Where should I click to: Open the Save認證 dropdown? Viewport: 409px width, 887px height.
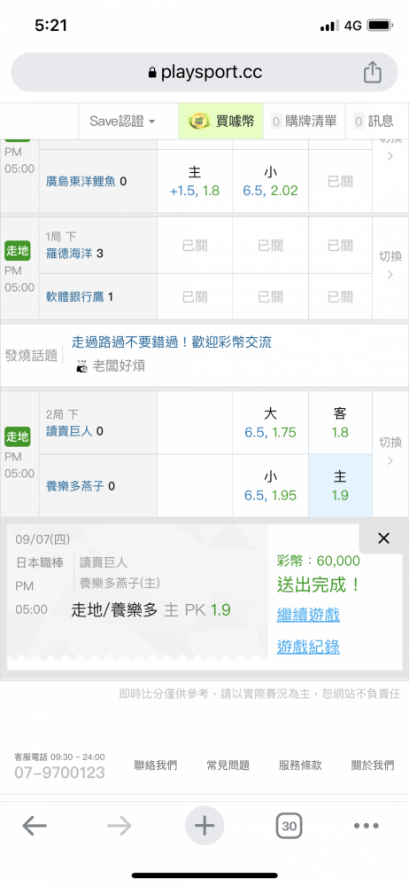click(x=122, y=121)
